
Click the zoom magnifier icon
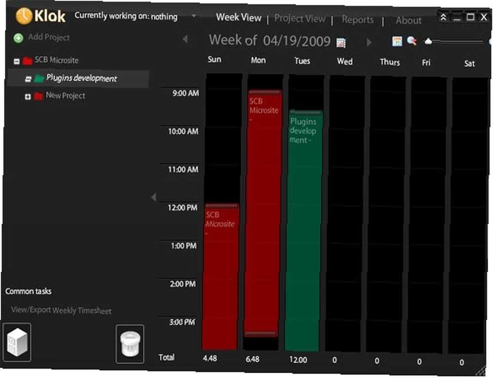click(x=412, y=41)
